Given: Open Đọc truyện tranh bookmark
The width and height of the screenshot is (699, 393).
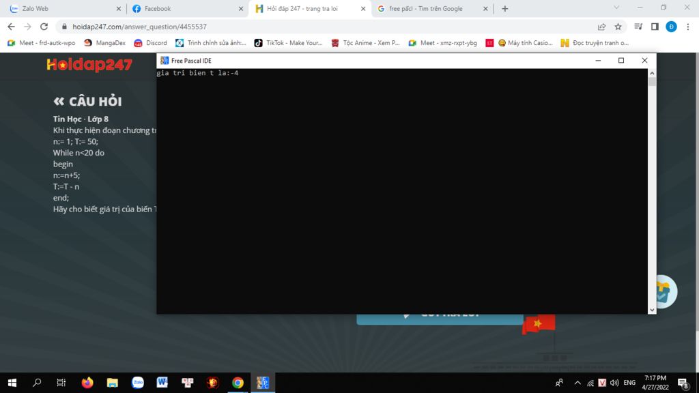Looking at the screenshot, I should 595,43.
